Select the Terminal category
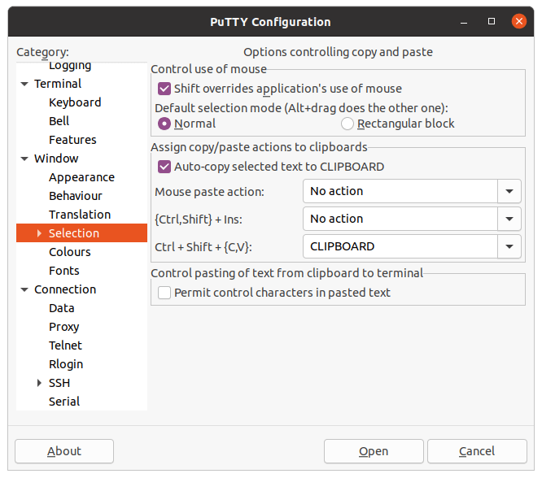The height and width of the screenshot is (478, 542). click(58, 84)
